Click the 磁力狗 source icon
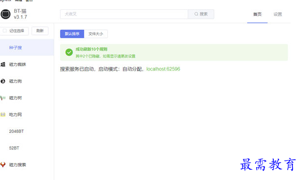Viewport: 300px width, 180px height. (3, 81)
